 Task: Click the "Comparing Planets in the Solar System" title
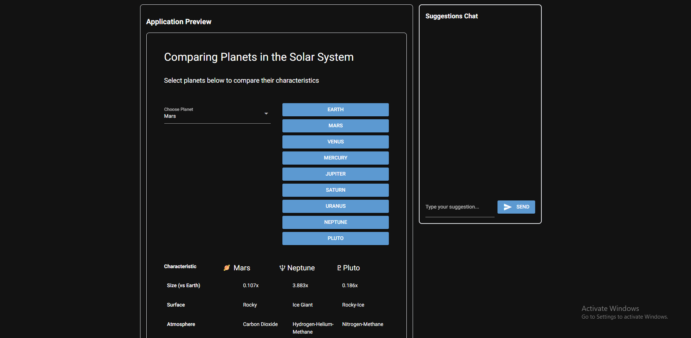[x=259, y=57]
